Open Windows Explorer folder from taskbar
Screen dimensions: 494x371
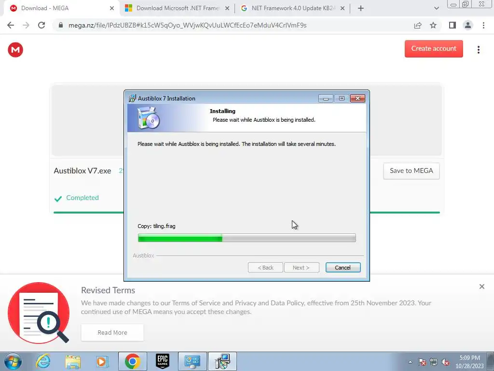(x=73, y=361)
